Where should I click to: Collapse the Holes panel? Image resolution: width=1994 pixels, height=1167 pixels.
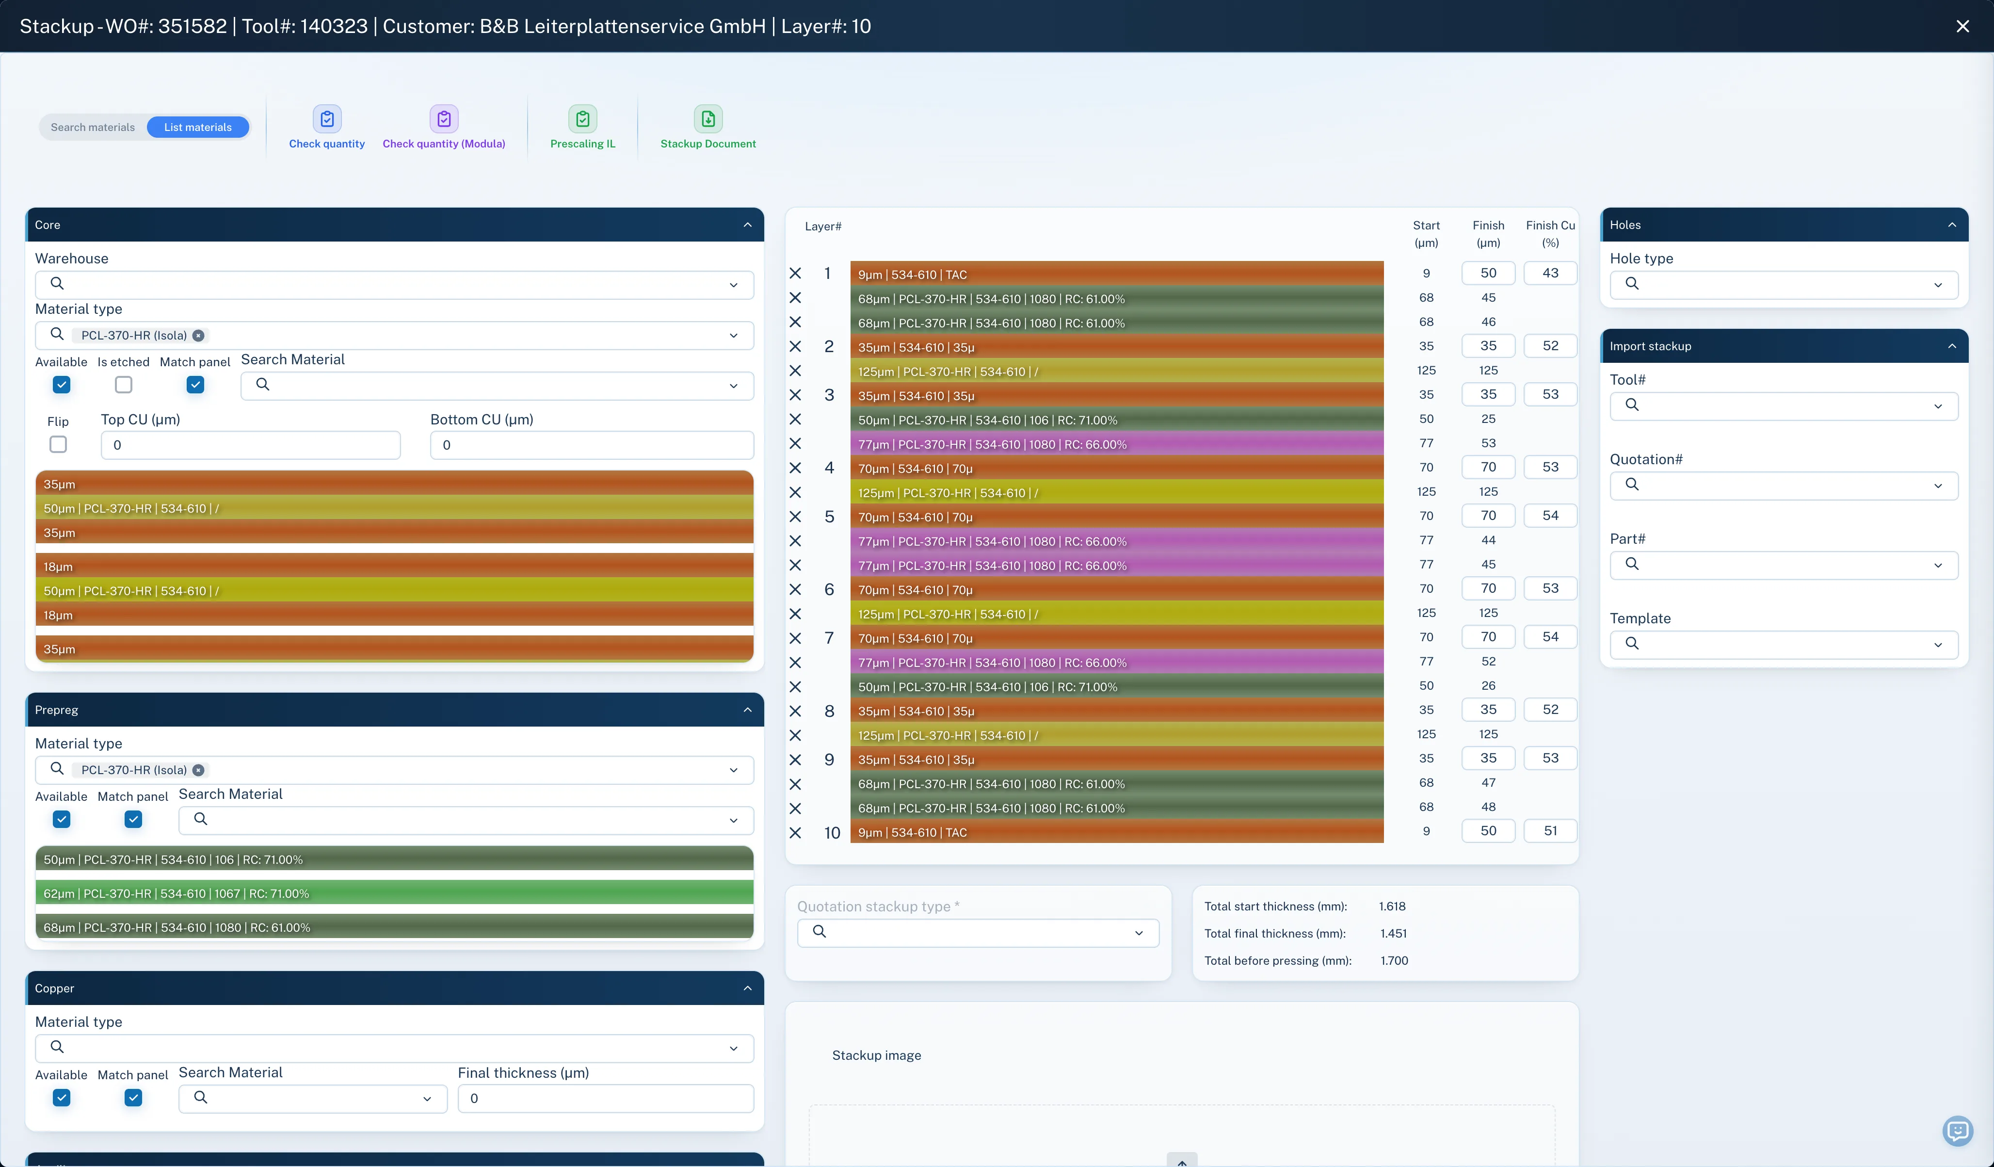pyautogui.click(x=1951, y=225)
